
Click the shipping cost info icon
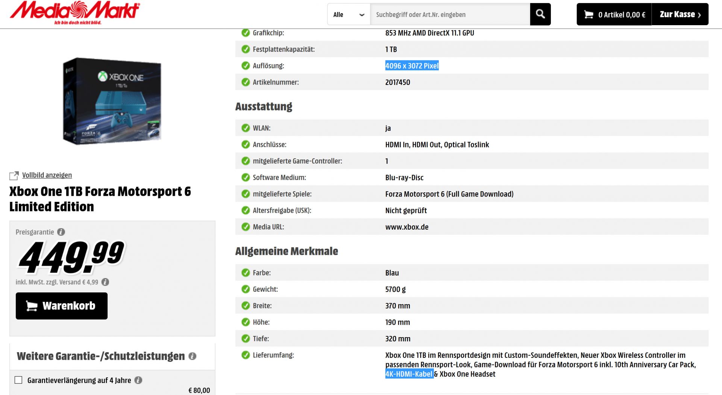(105, 282)
